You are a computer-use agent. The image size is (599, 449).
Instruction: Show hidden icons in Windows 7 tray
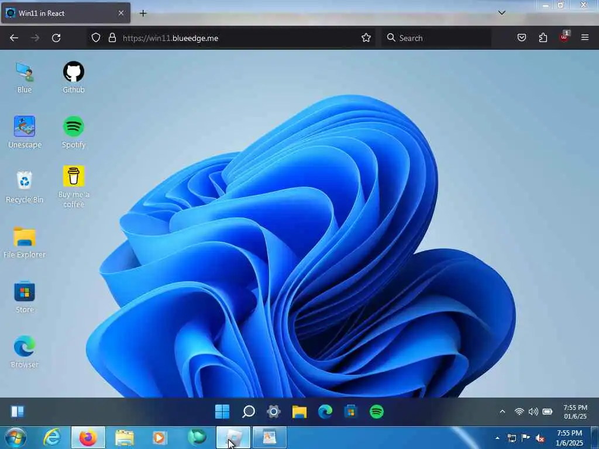[x=497, y=438]
